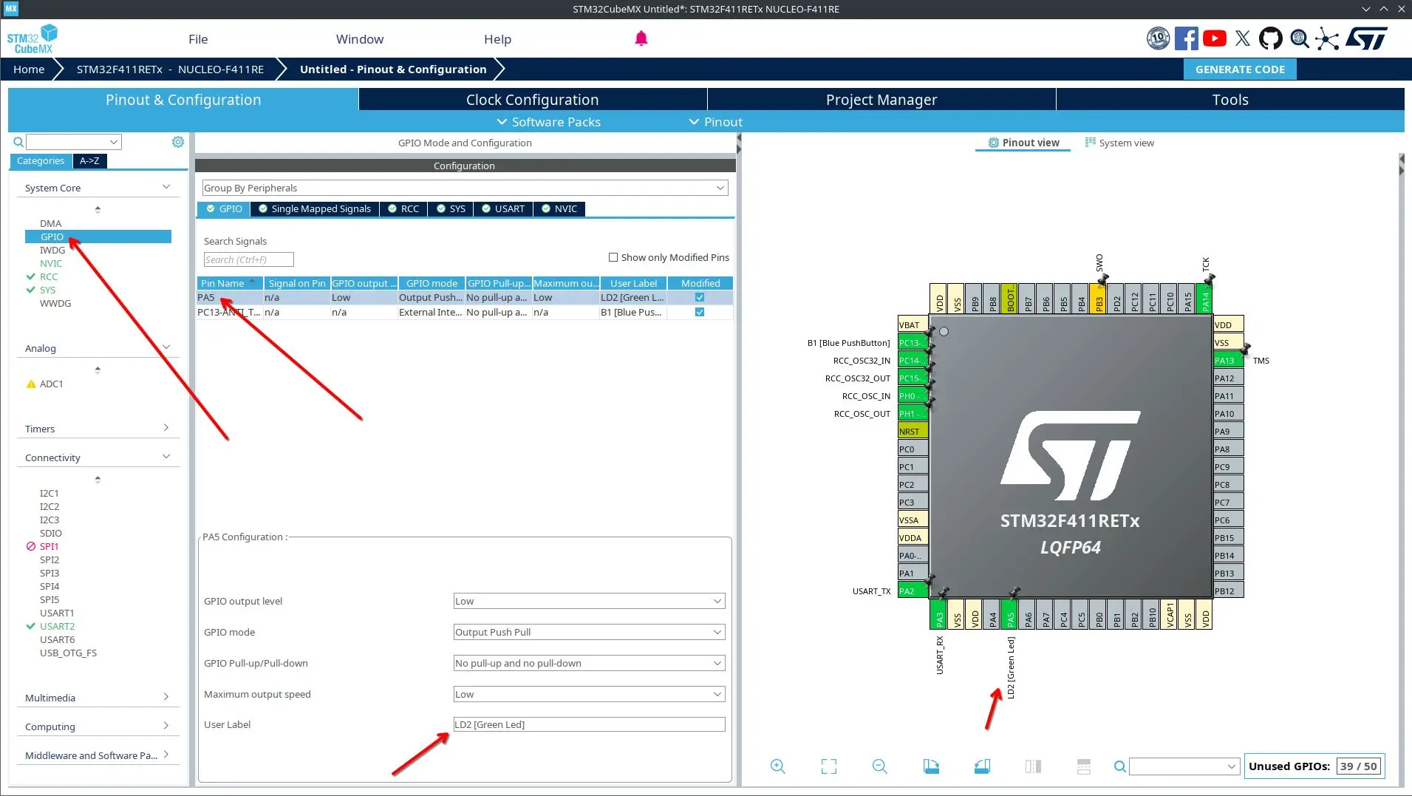Click the vertical flip view icon

1033,766
